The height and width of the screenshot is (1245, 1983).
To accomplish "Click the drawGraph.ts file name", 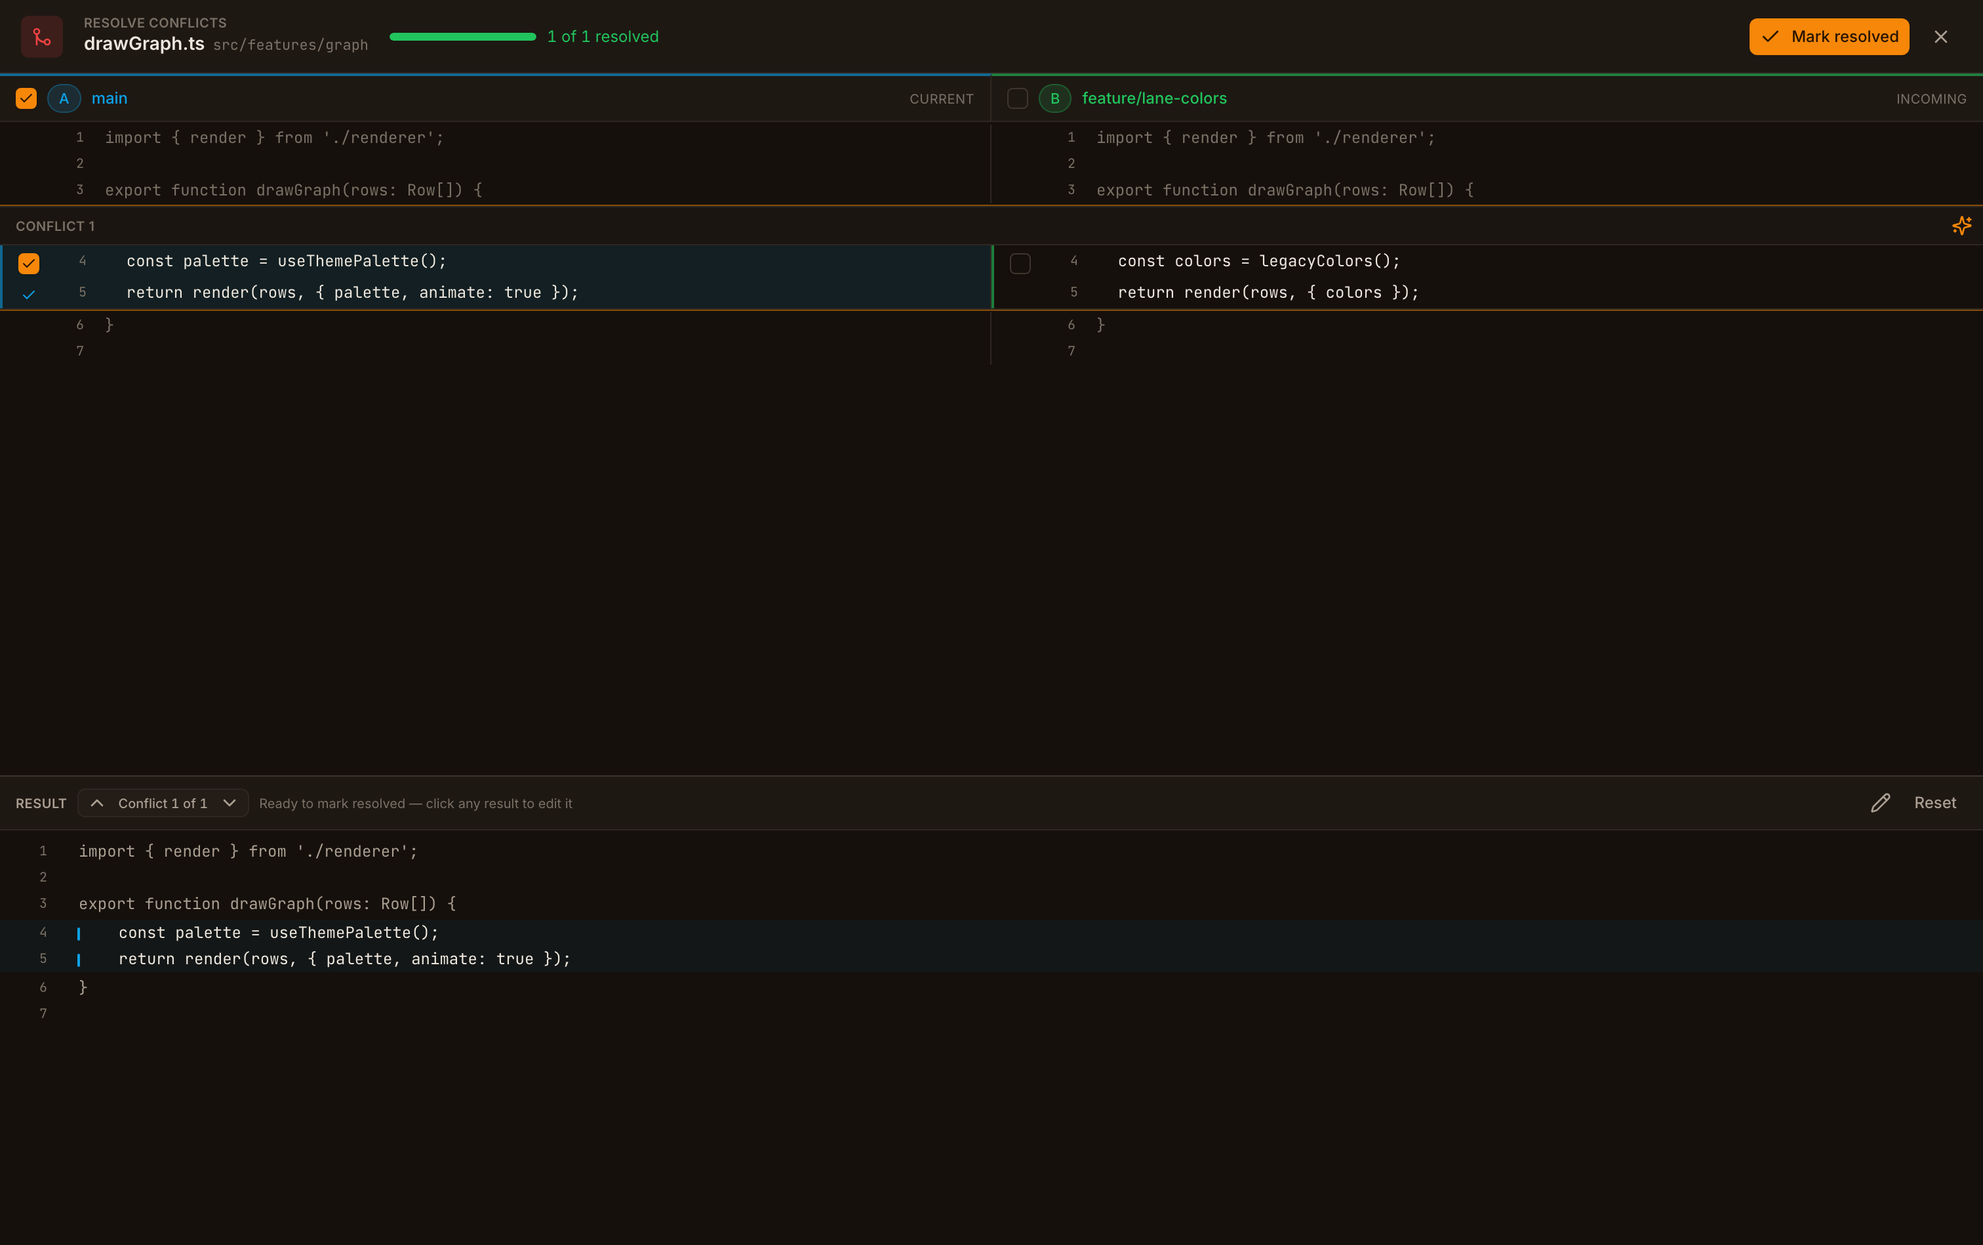I will point(144,44).
